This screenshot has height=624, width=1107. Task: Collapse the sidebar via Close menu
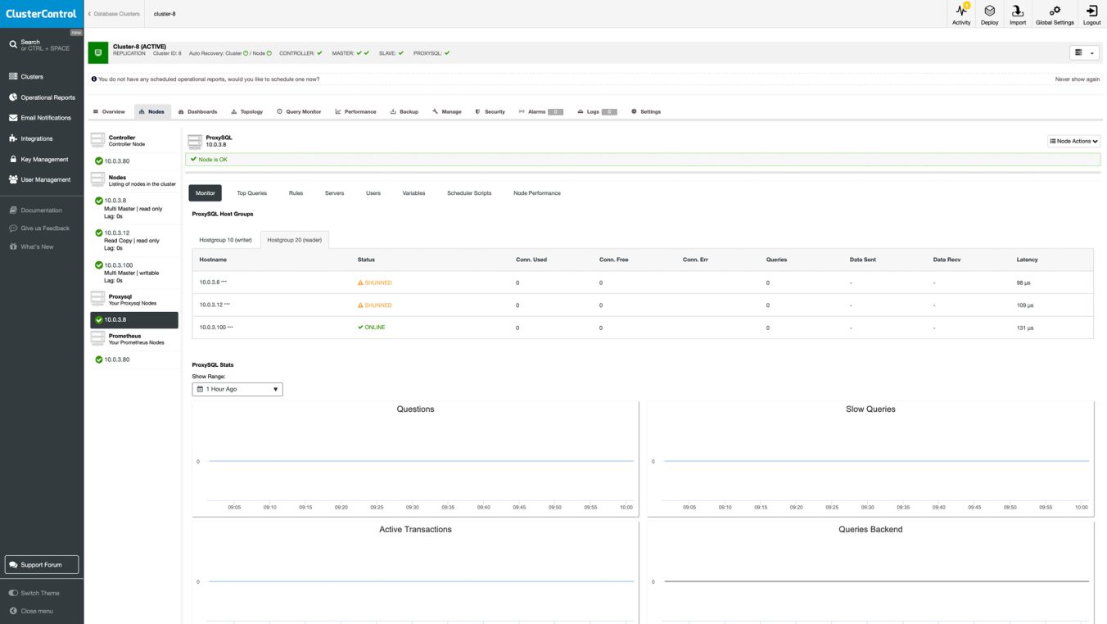pos(34,611)
